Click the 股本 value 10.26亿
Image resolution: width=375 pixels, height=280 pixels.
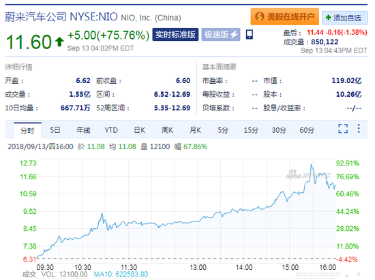tap(348, 95)
